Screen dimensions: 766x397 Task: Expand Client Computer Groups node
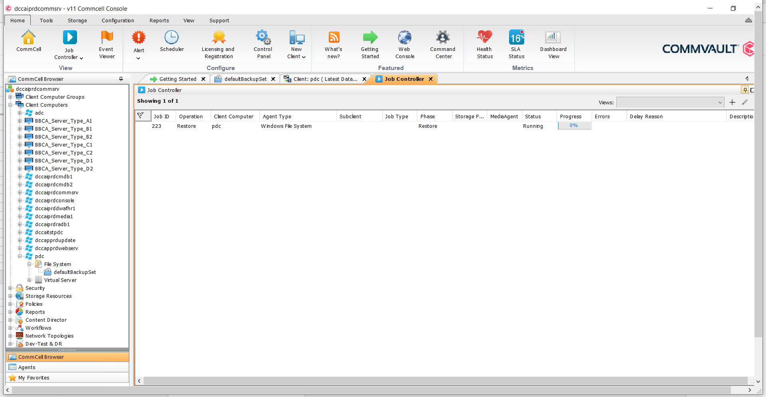[10, 97]
